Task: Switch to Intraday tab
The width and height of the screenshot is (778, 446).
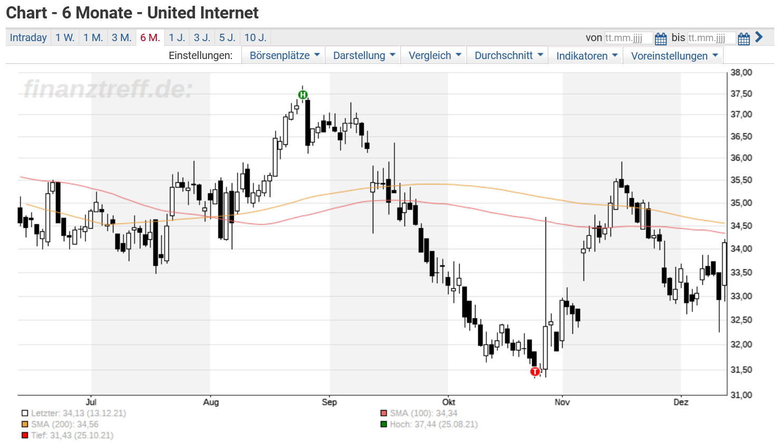Action: coord(29,37)
